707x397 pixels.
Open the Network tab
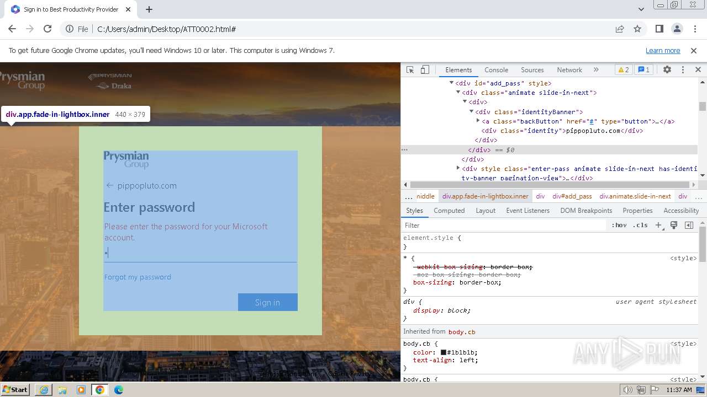[x=569, y=70]
